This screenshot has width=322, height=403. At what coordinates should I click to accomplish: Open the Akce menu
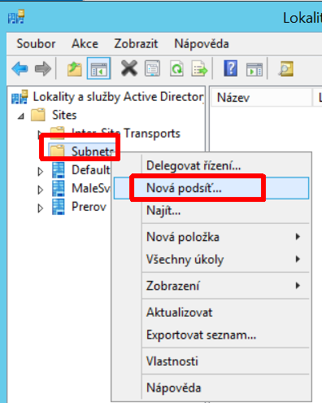(85, 44)
